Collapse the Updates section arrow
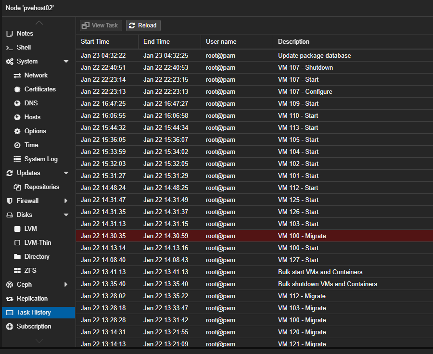The image size is (433, 354). (x=66, y=173)
